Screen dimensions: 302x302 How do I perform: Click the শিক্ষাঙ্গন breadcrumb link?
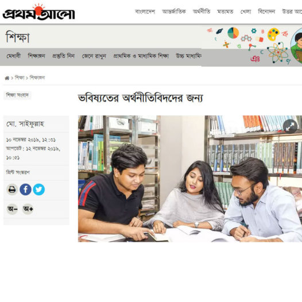coord(37,78)
